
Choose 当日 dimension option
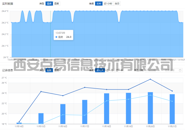tap(117, 4)
